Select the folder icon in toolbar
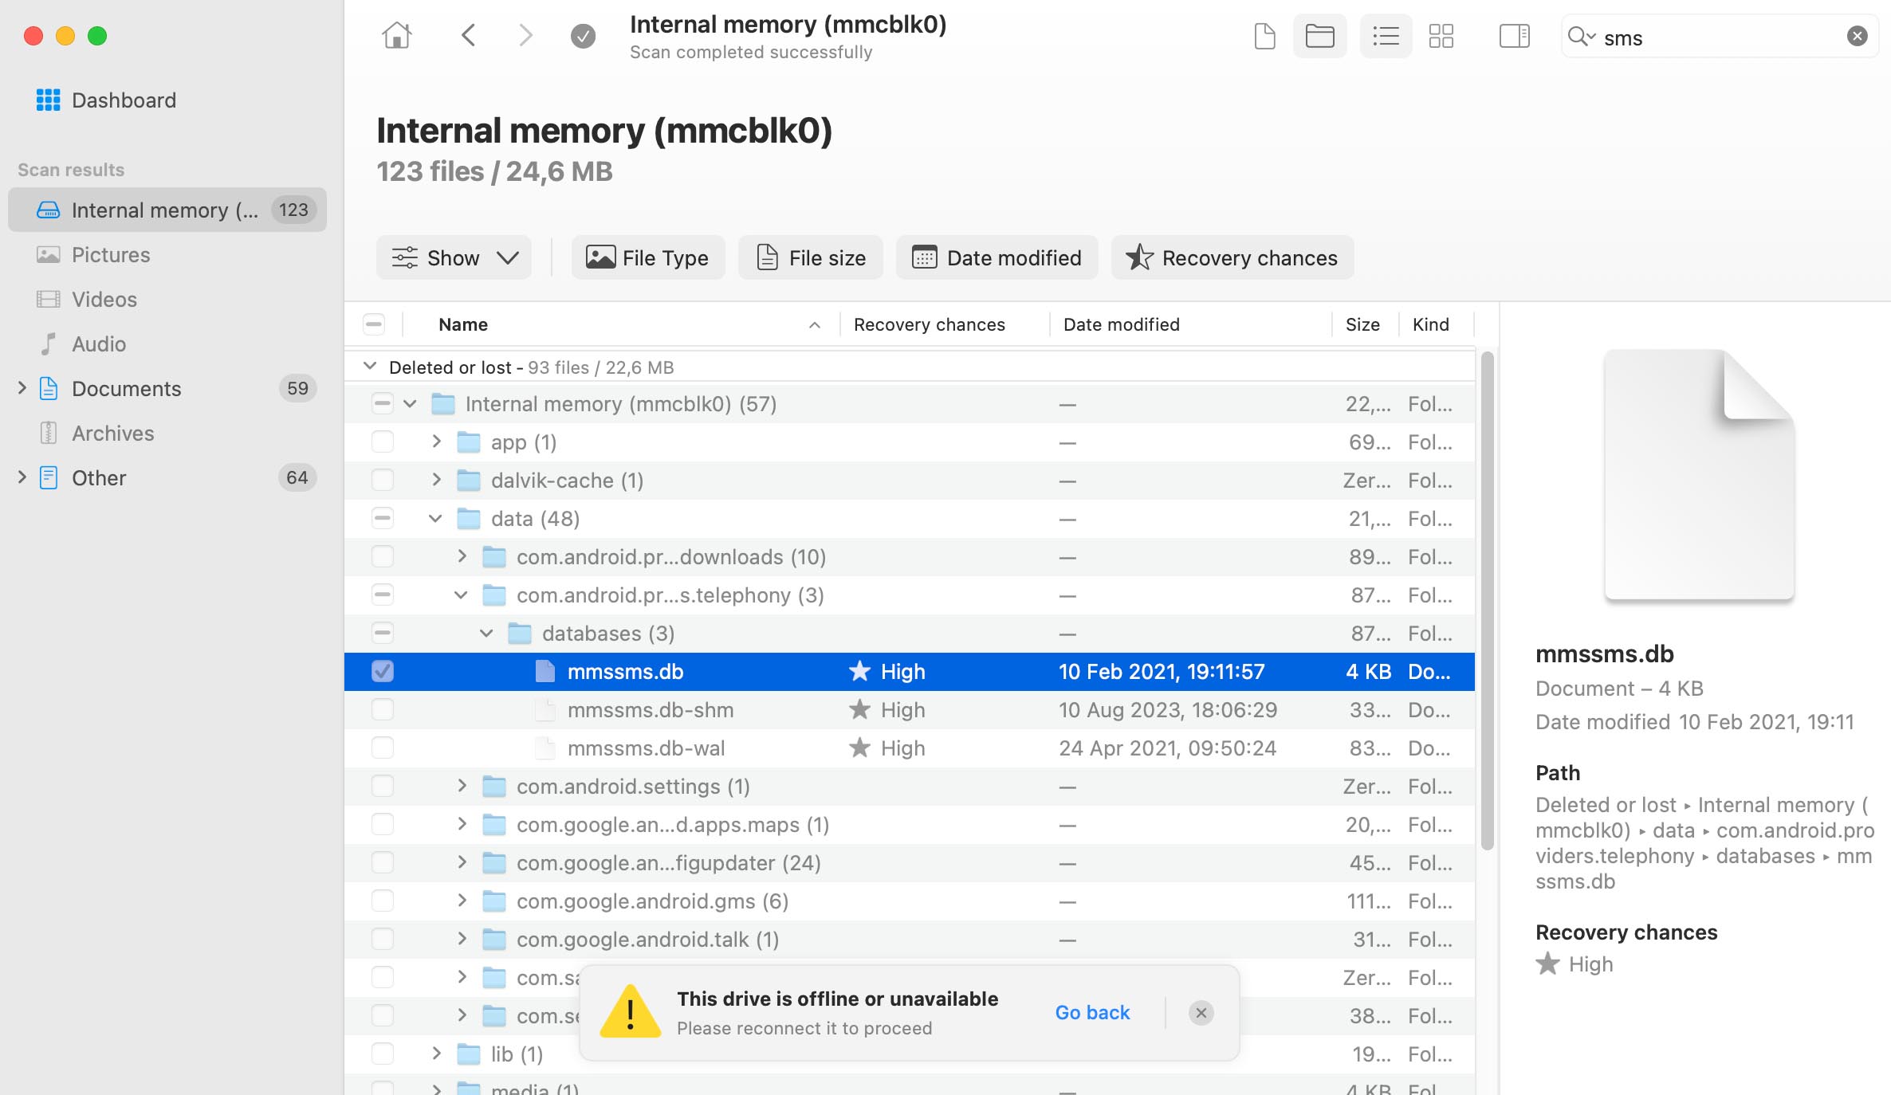The width and height of the screenshot is (1891, 1095). (x=1323, y=35)
